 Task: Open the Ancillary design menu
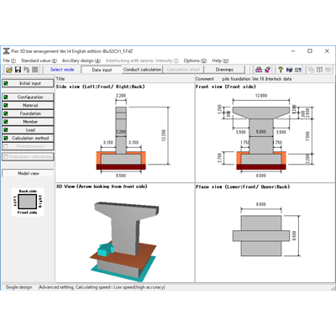81,60
